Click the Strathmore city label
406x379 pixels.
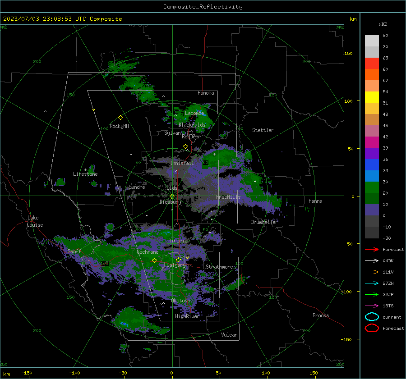click(219, 267)
